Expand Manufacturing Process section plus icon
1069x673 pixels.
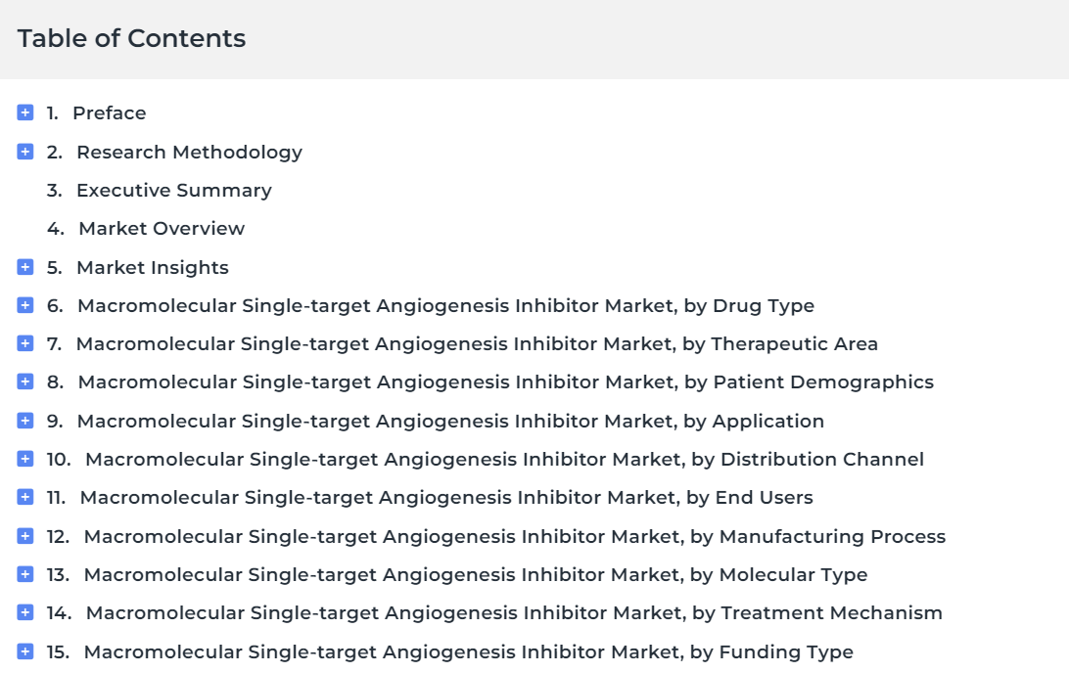point(25,536)
